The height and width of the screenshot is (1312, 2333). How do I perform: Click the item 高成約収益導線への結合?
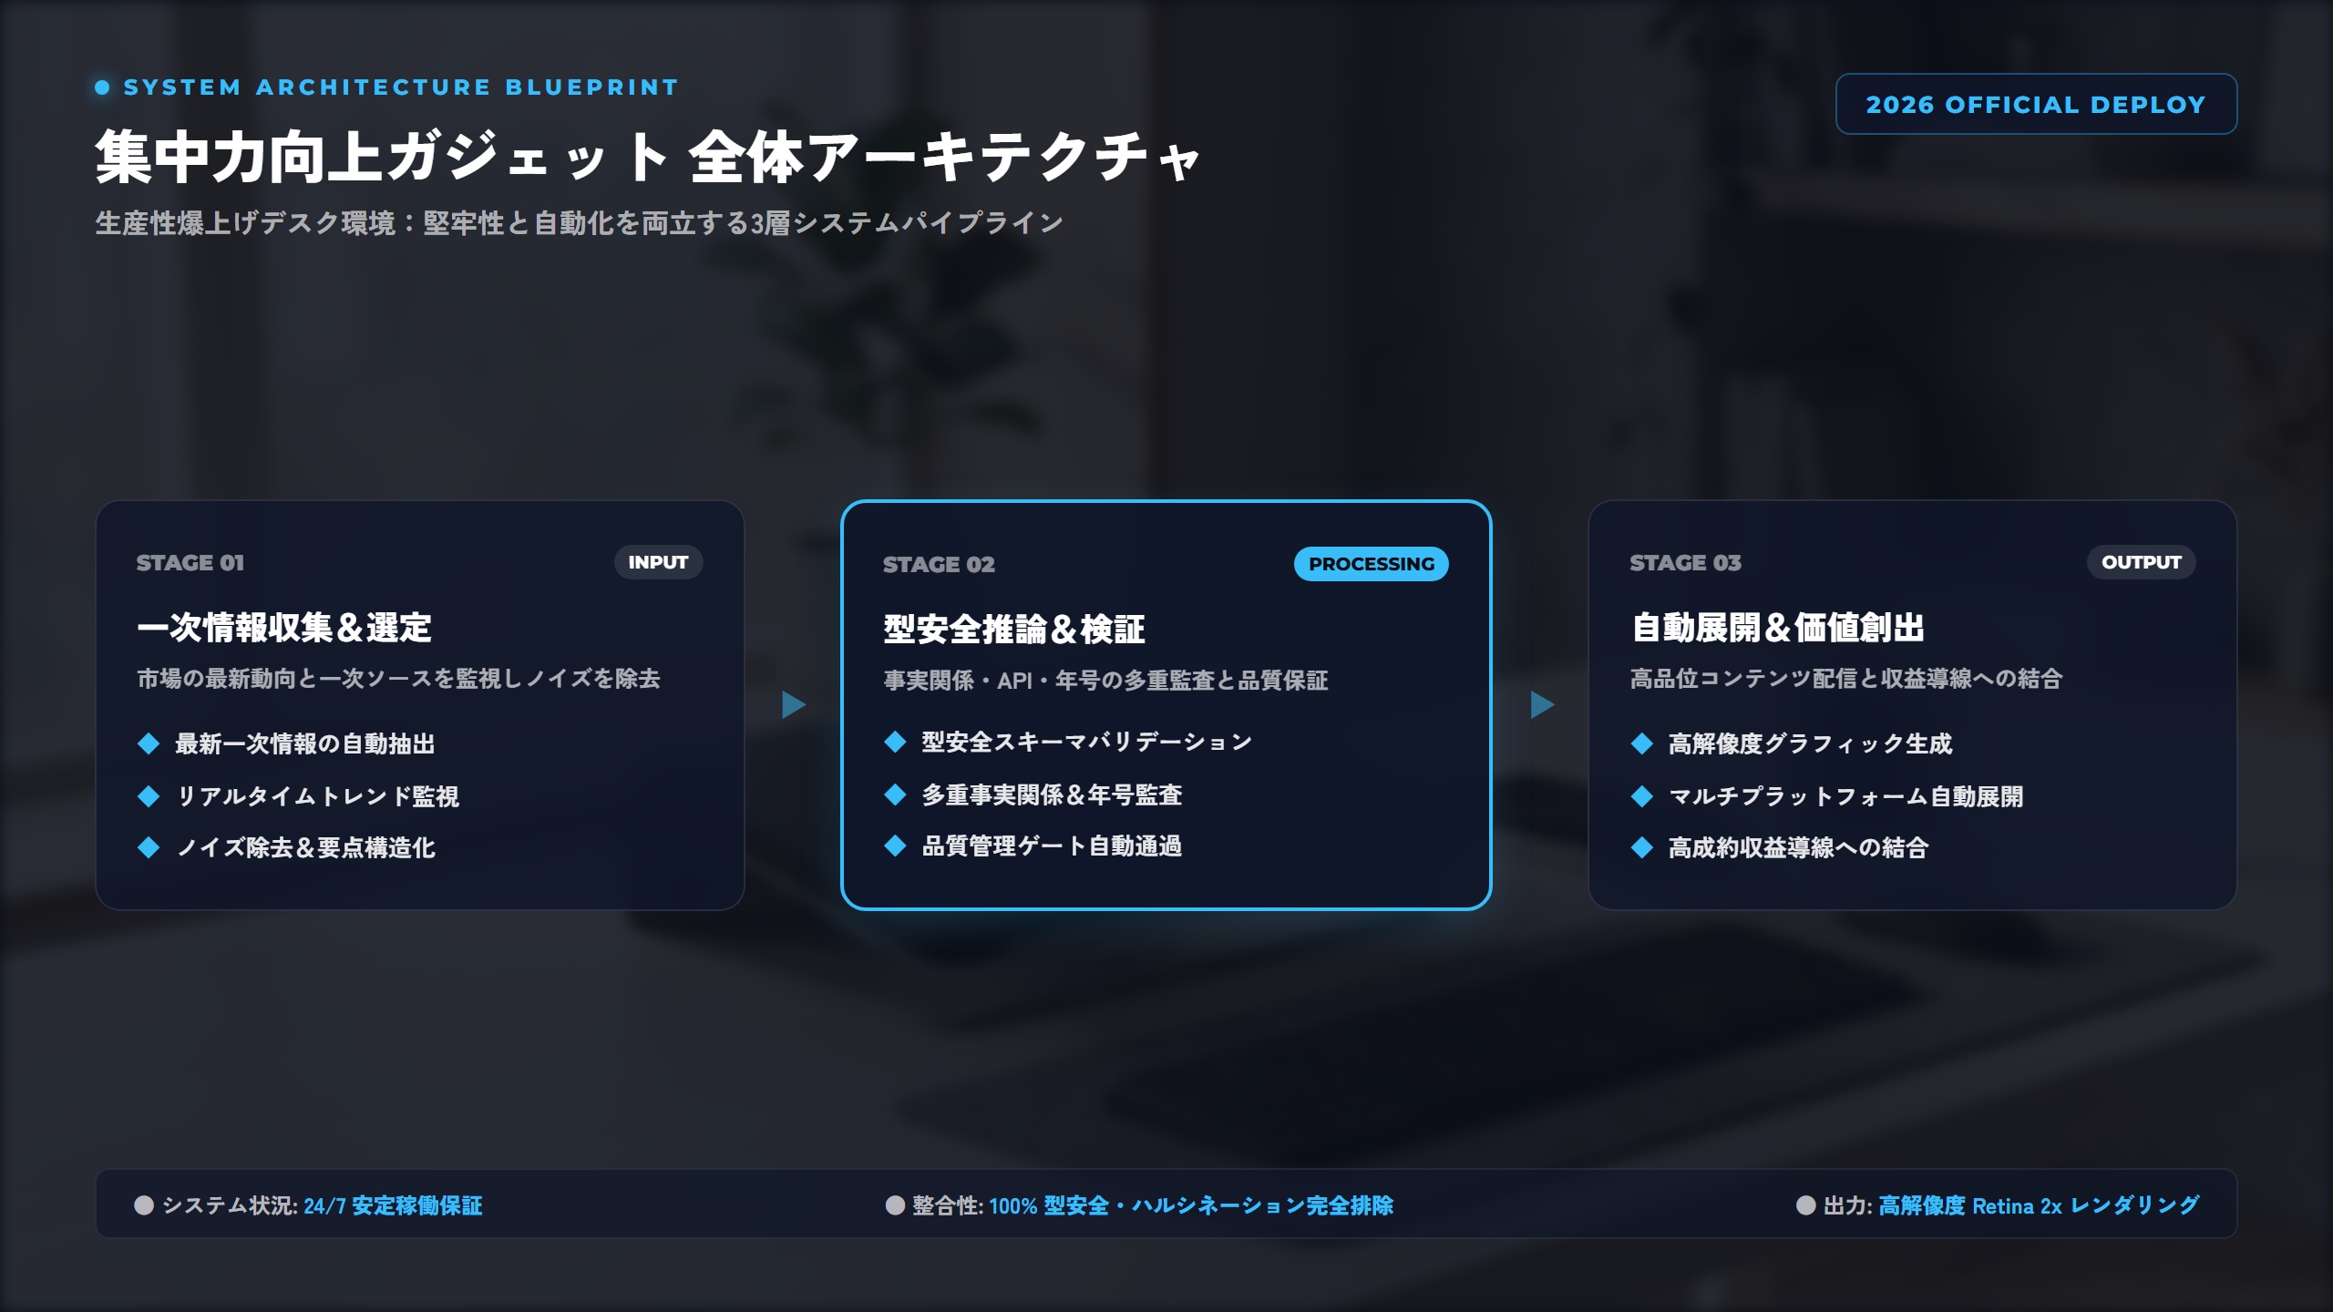[x=1798, y=847]
